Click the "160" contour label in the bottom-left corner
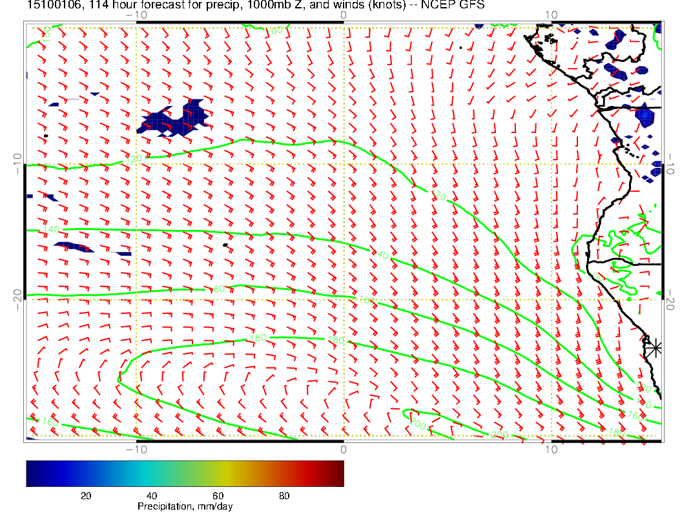 click(x=50, y=421)
